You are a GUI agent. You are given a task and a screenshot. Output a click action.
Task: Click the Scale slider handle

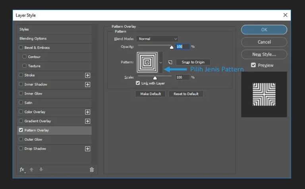pos(155,78)
